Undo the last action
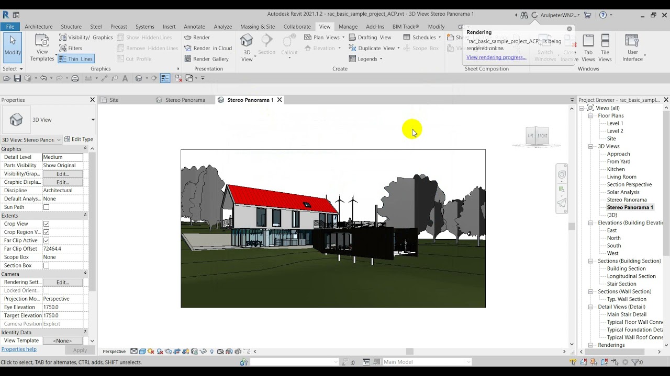Screen dimensions: 670x376 click(43, 78)
